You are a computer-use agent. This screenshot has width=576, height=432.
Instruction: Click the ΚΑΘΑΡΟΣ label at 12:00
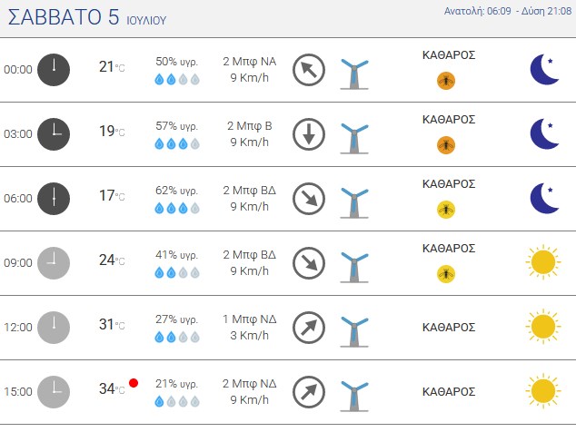449,327
